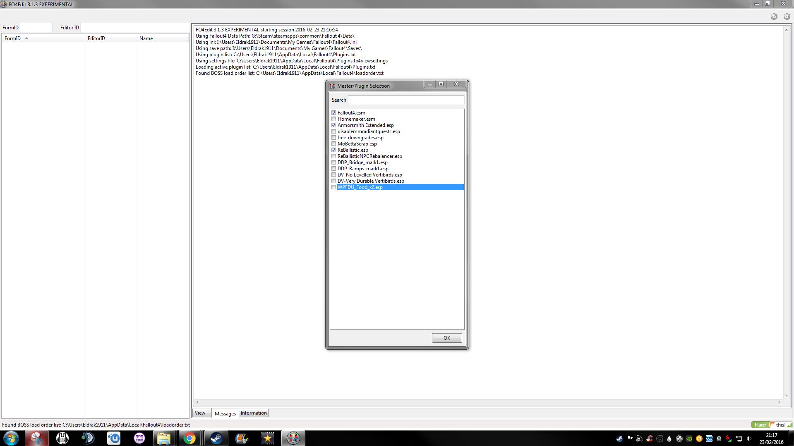Check DDP_Bridge_mark1.esp checkbox
Image resolution: width=794 pixels, height=446 pixels.
click(x=333, y=162)
